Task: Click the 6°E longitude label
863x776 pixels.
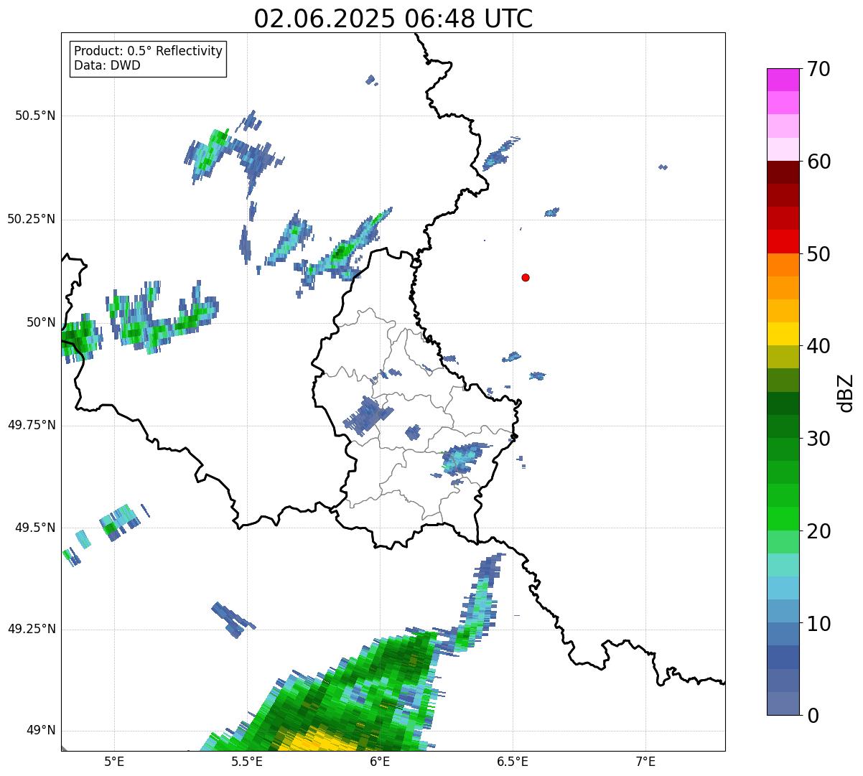Action: 380,762
